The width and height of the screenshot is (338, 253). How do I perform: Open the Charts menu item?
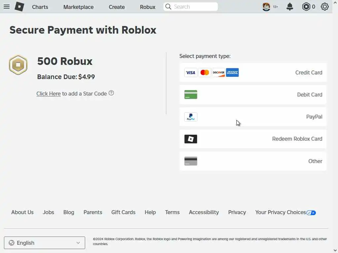[40, 7]
